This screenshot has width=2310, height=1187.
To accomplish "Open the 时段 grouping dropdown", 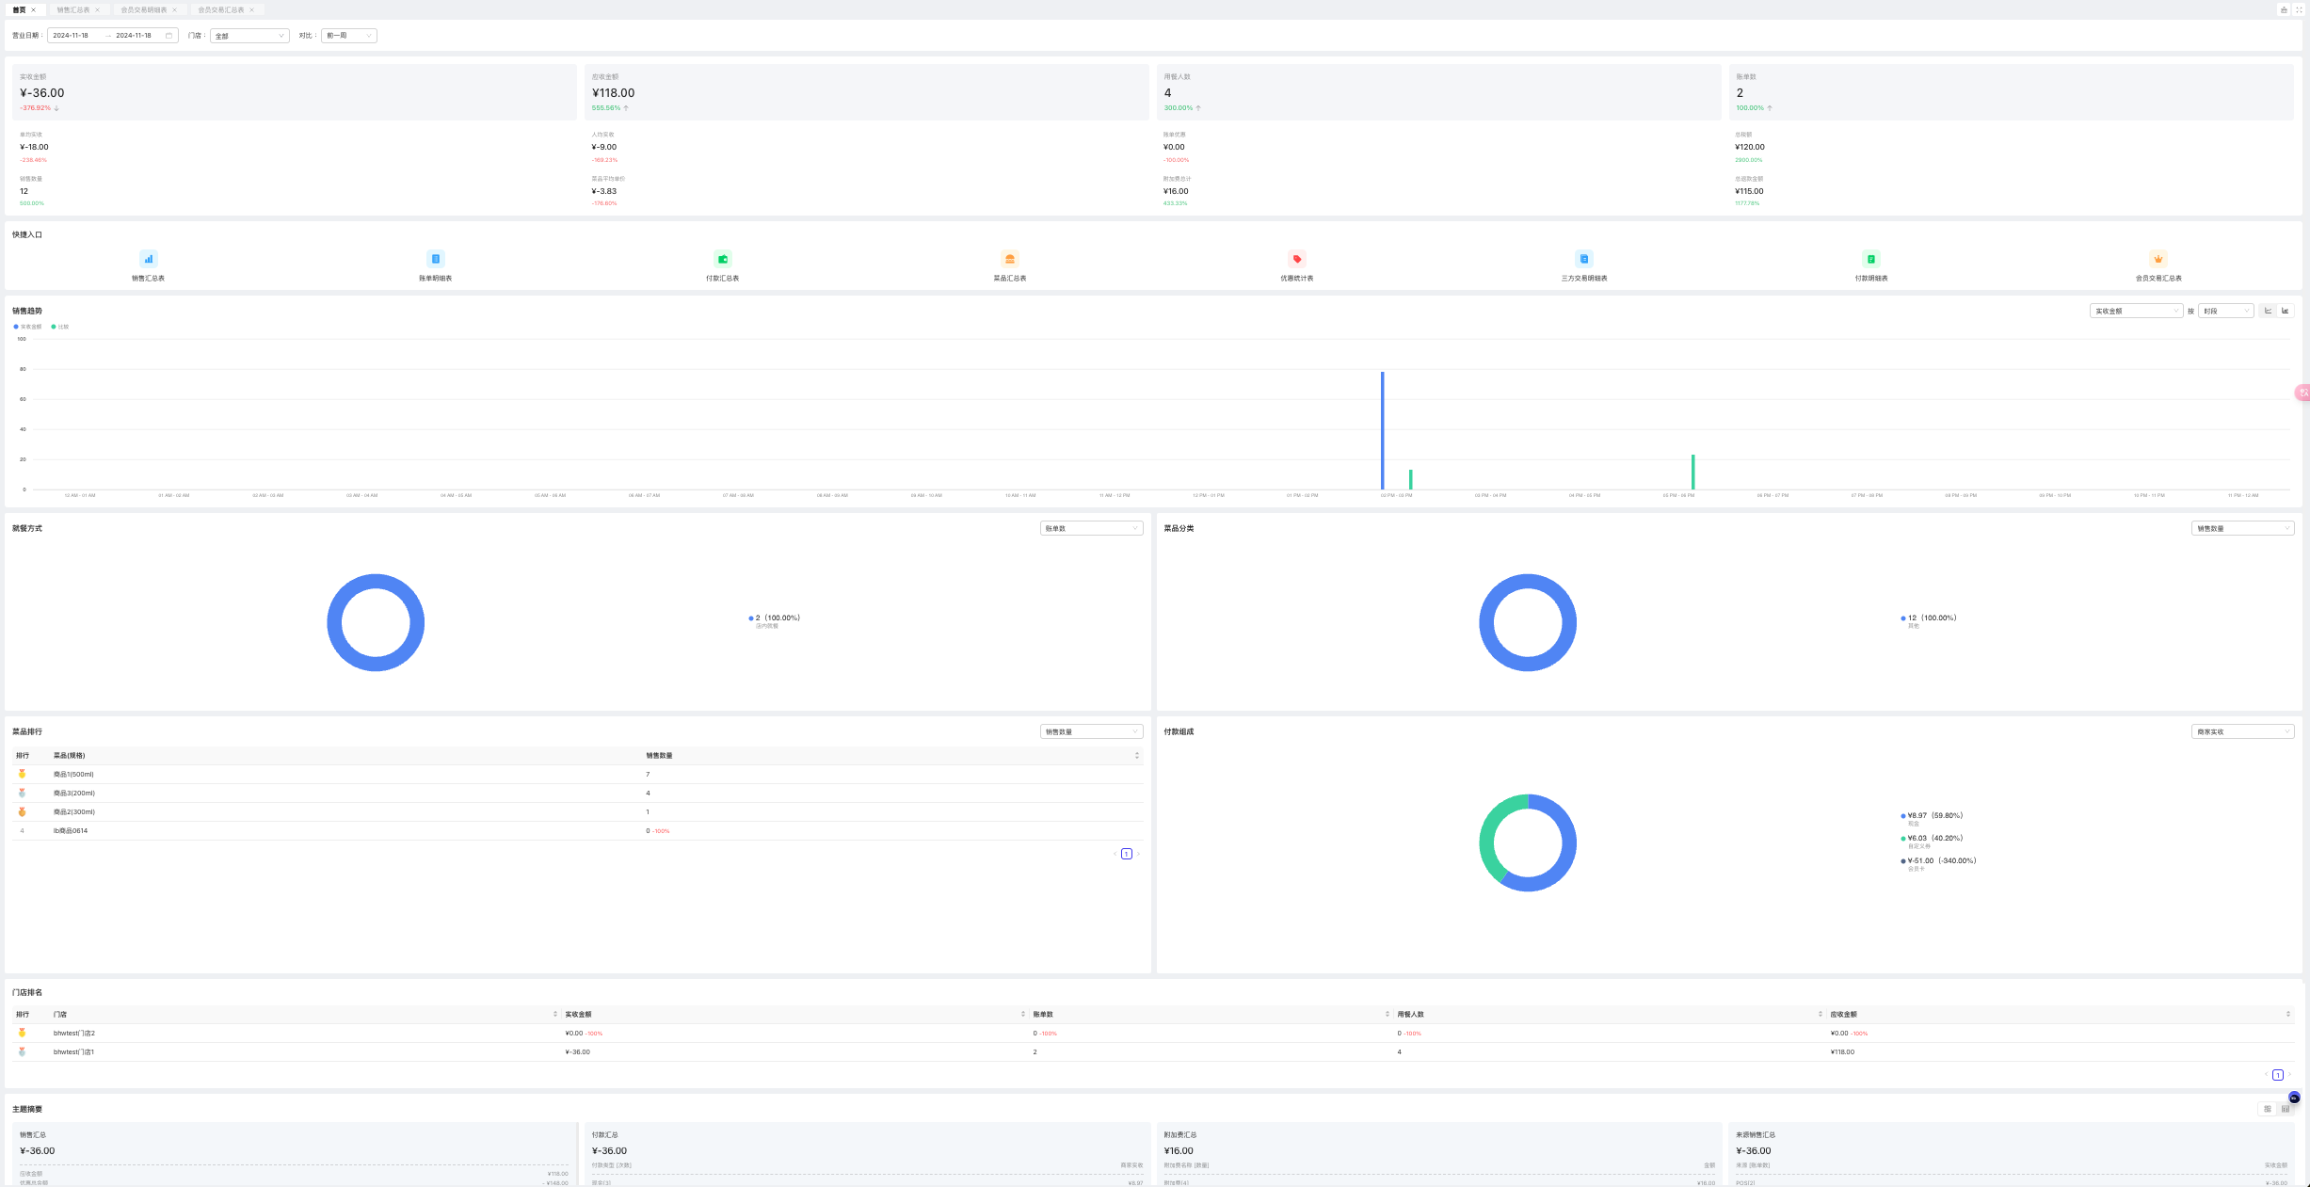I will click(2225, 311).
